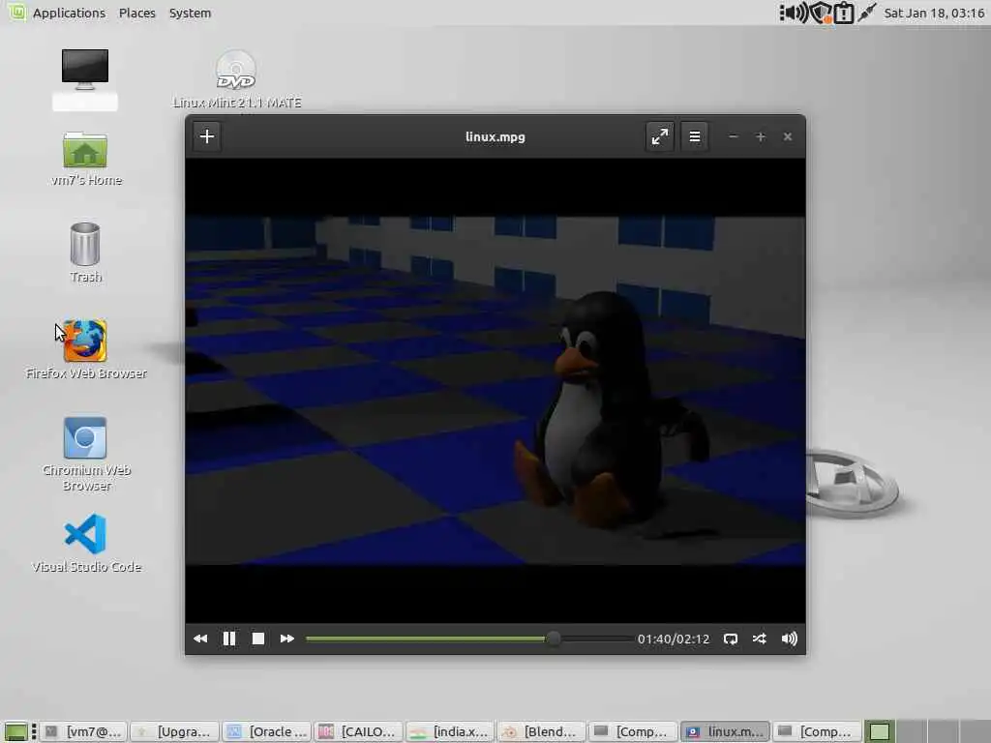The height and width of the screenshot is (743, 991).
Task: Select the Computer desktop icon
Action: pyautogui.click(x=85, y=77)
